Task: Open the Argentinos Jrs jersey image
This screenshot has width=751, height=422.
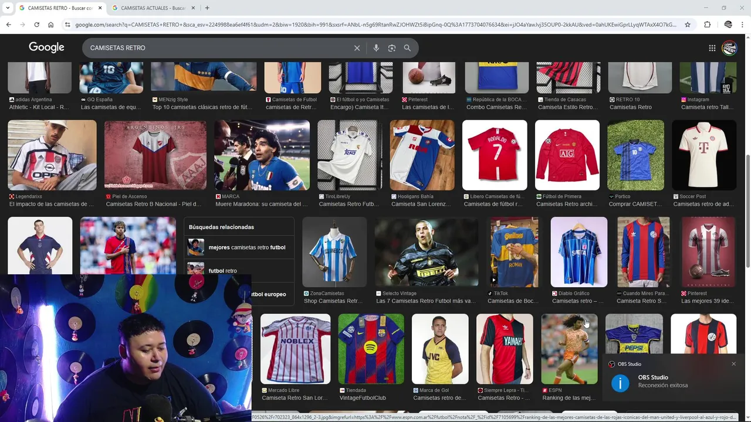Action: (x=155, y=155)
